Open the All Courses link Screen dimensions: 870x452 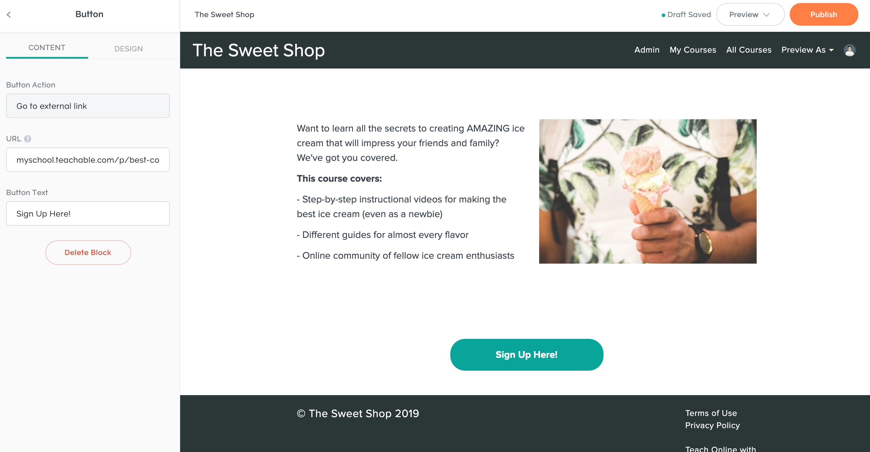[749, 50]
